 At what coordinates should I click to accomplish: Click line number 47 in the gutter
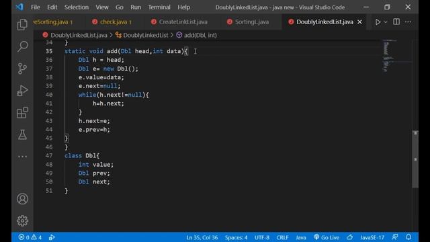tap(49, 155)
